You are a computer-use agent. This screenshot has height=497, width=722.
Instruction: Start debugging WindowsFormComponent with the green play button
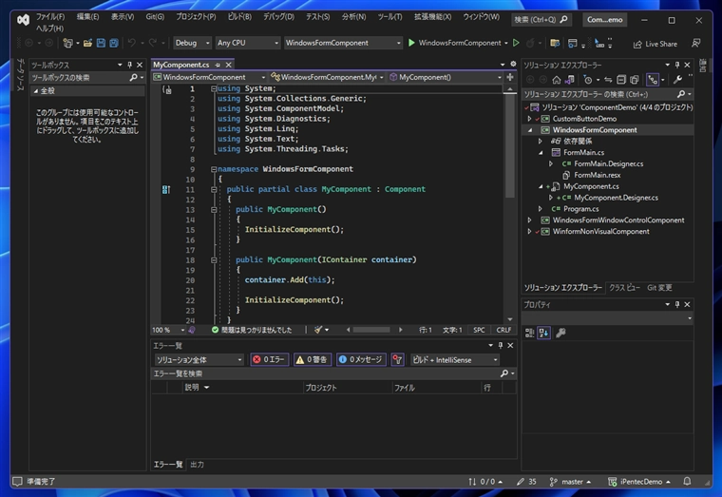(x=411, y=43)
